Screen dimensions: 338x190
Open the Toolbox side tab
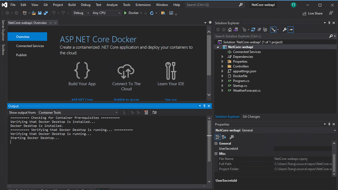point(3,50)
